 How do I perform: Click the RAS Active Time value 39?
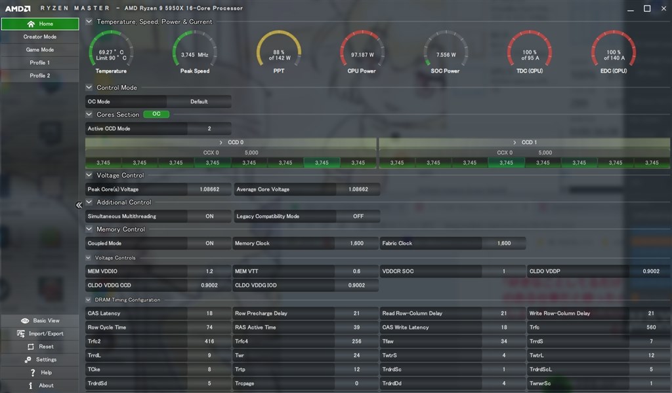pos(356,327)
